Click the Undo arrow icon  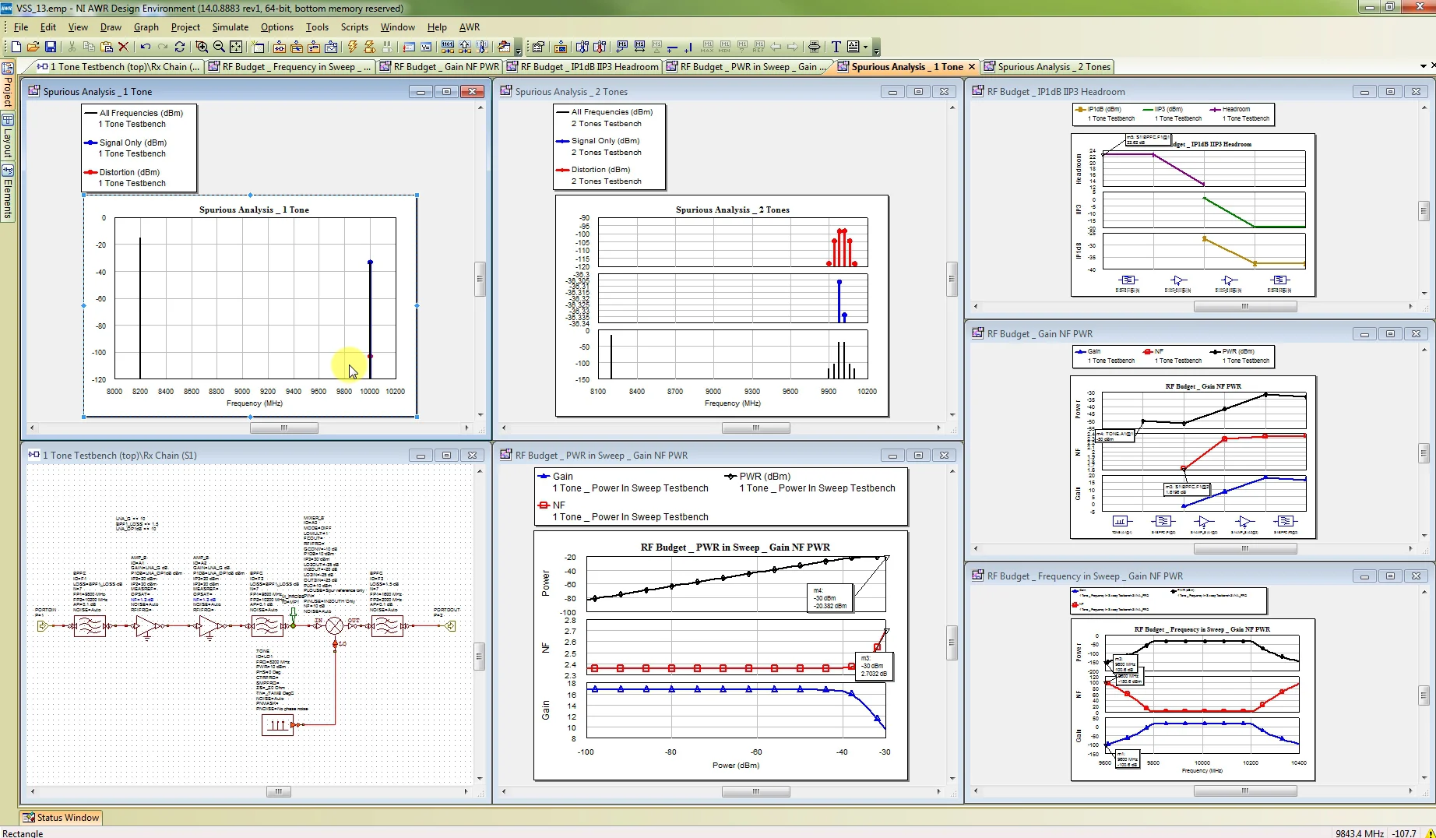[x=145, y=47]
